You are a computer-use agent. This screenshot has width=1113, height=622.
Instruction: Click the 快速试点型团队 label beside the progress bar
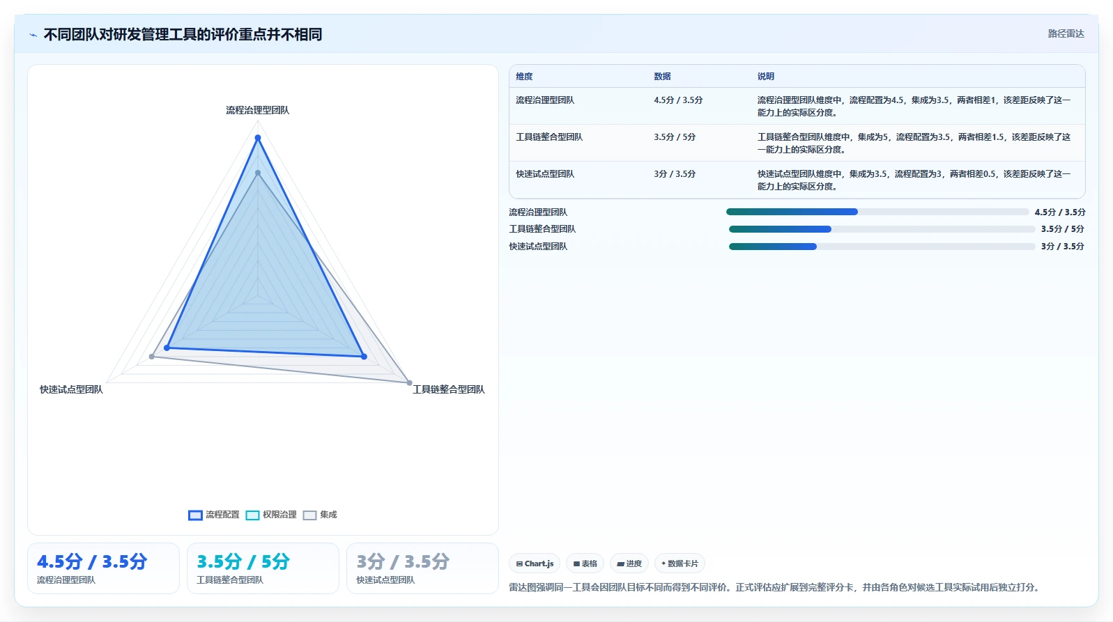538,247
